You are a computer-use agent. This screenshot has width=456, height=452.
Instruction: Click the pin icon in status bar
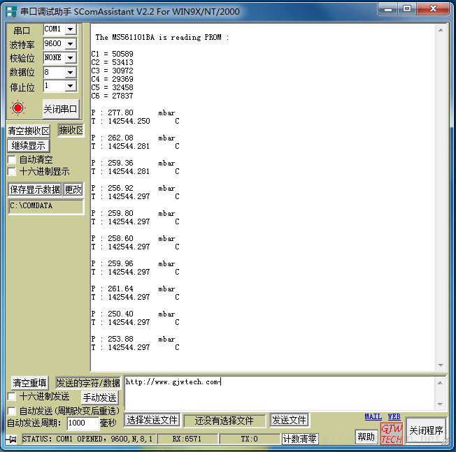tap(12, 439)
